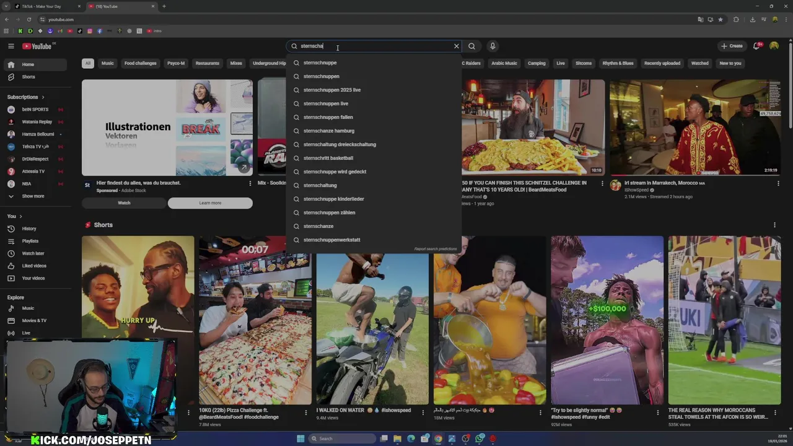
Task: Choose suggestion 'sternschritt basketball'
Action: pyautogui.click(x=374, y=158)
